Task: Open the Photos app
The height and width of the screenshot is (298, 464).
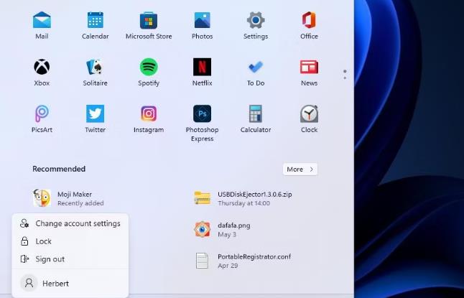Action: pyautogui.click(x=202, y=25)
